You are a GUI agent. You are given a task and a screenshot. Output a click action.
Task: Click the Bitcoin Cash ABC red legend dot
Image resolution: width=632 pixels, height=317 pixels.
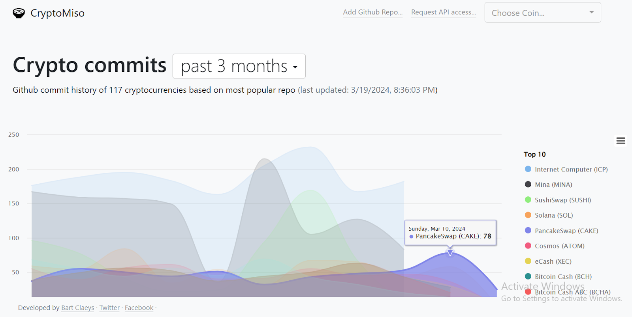coord(528,292)
